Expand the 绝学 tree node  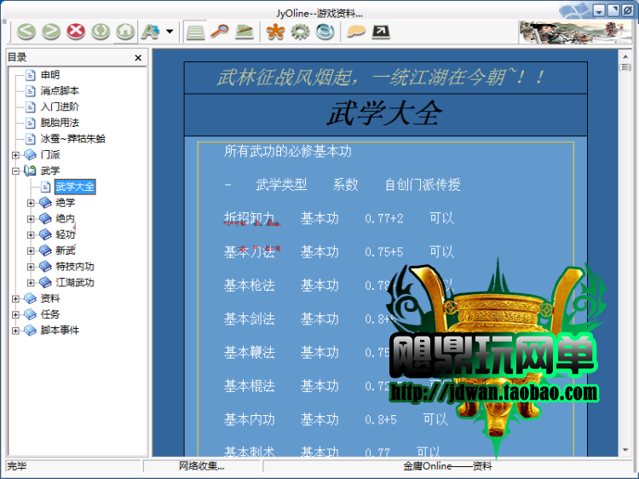pyautogui.click(x=31, y=203)
